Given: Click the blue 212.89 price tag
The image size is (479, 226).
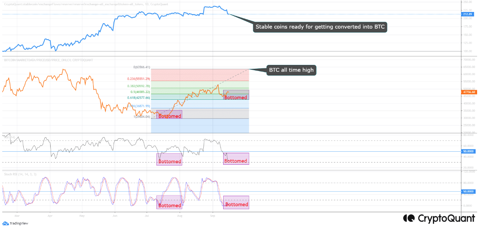Looking at the screenshot, I should coord(467,14).
